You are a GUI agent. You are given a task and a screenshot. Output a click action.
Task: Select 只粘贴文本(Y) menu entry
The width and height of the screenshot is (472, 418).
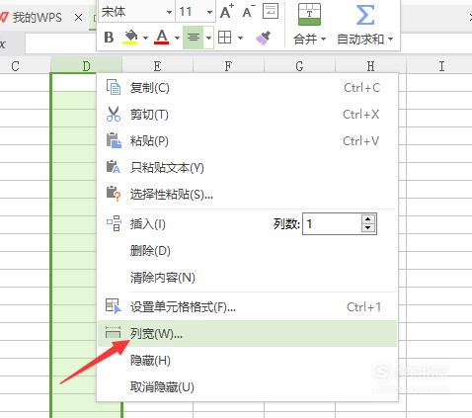pos(247,168)
